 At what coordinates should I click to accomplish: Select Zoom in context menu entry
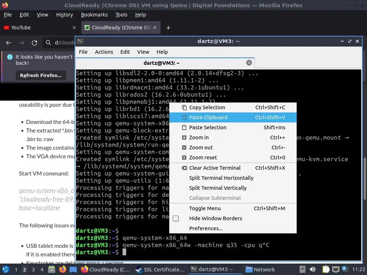click(x=233, y=137)
